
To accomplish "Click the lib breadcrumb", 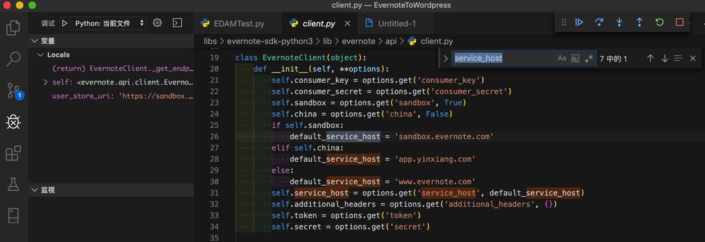I will [x=327, y=41].
